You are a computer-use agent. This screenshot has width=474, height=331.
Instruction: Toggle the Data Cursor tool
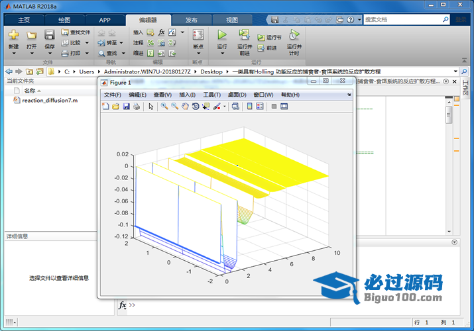pos(206,106)
